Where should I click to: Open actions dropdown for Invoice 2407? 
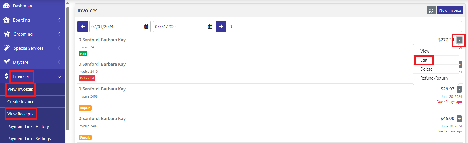click(459, 119)
